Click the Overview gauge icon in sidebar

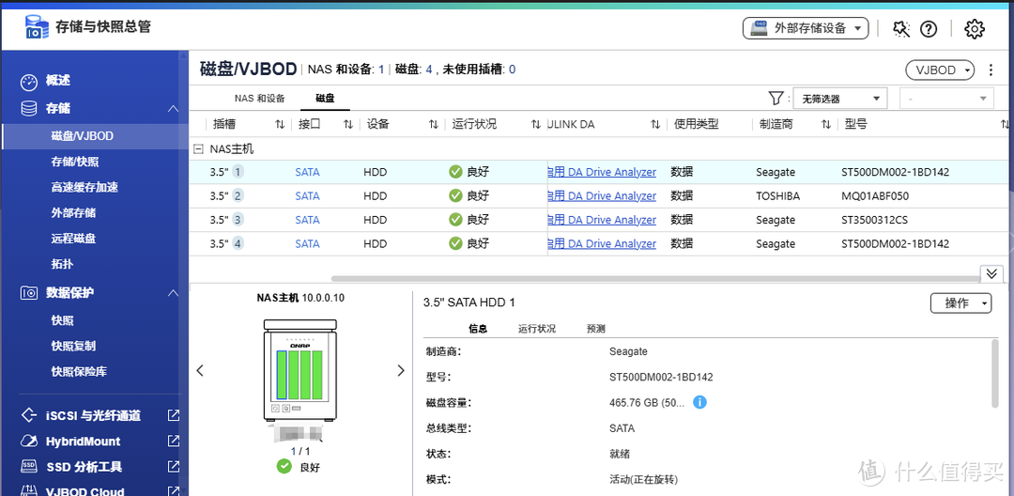point(29,82)
